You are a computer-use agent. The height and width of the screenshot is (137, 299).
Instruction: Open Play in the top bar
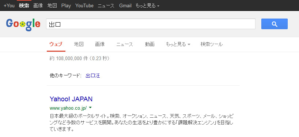(66, 6)
